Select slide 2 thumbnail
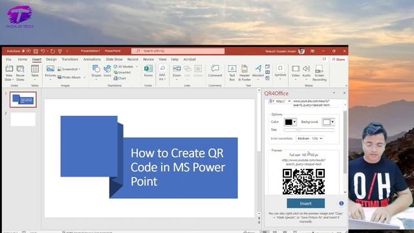This screenshot has height=233, width=414. pyautogui.click(x=23, y=119)
